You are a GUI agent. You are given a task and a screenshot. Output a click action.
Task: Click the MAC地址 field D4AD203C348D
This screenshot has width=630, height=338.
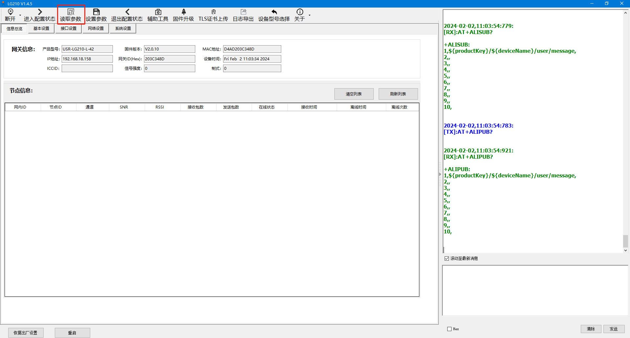click(252, 49)
